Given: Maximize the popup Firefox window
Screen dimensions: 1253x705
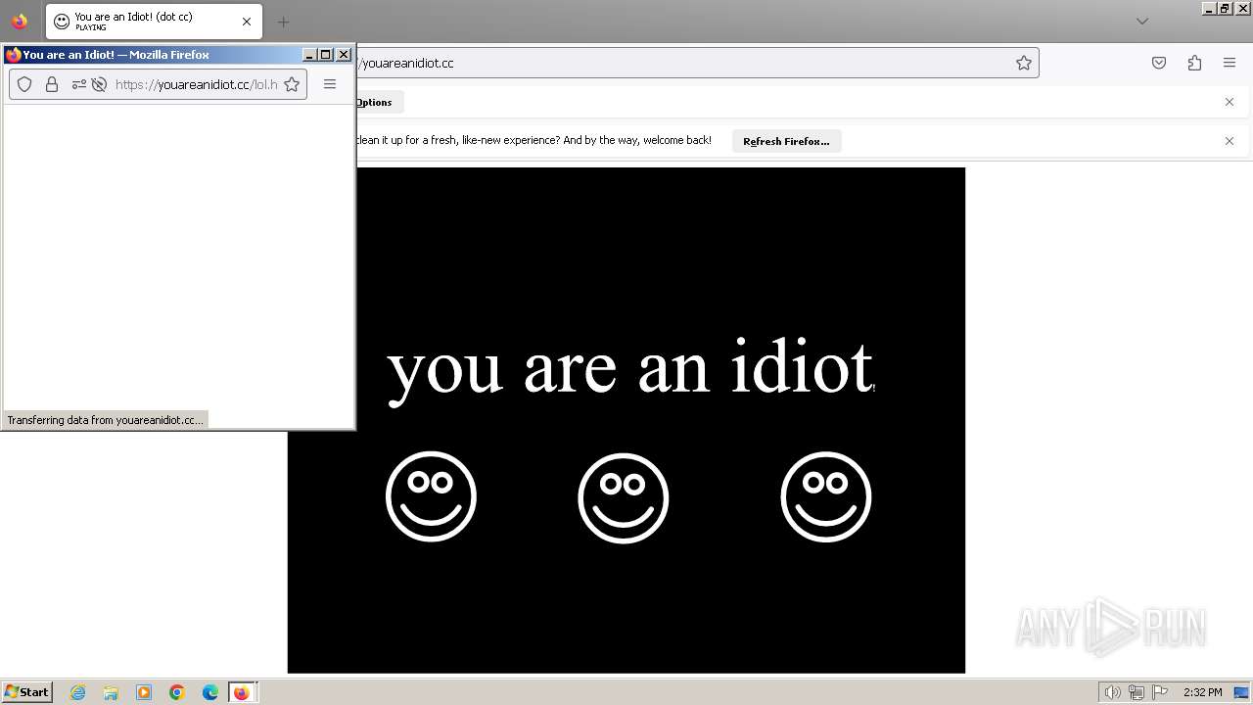Looking at the screenshot, I should pos(326,55).
